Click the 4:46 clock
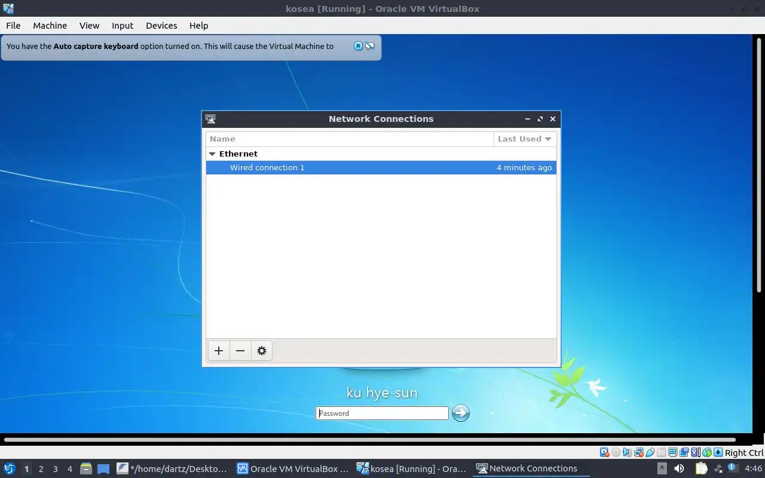This screenshot has width=765, height=478. point(753,468)
